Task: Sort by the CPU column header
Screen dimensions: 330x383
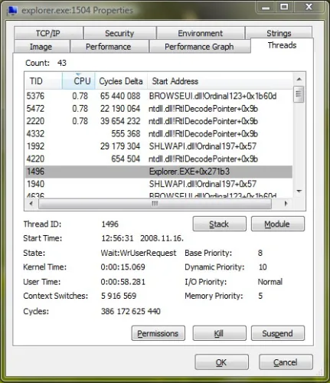Action: point(79,81)
